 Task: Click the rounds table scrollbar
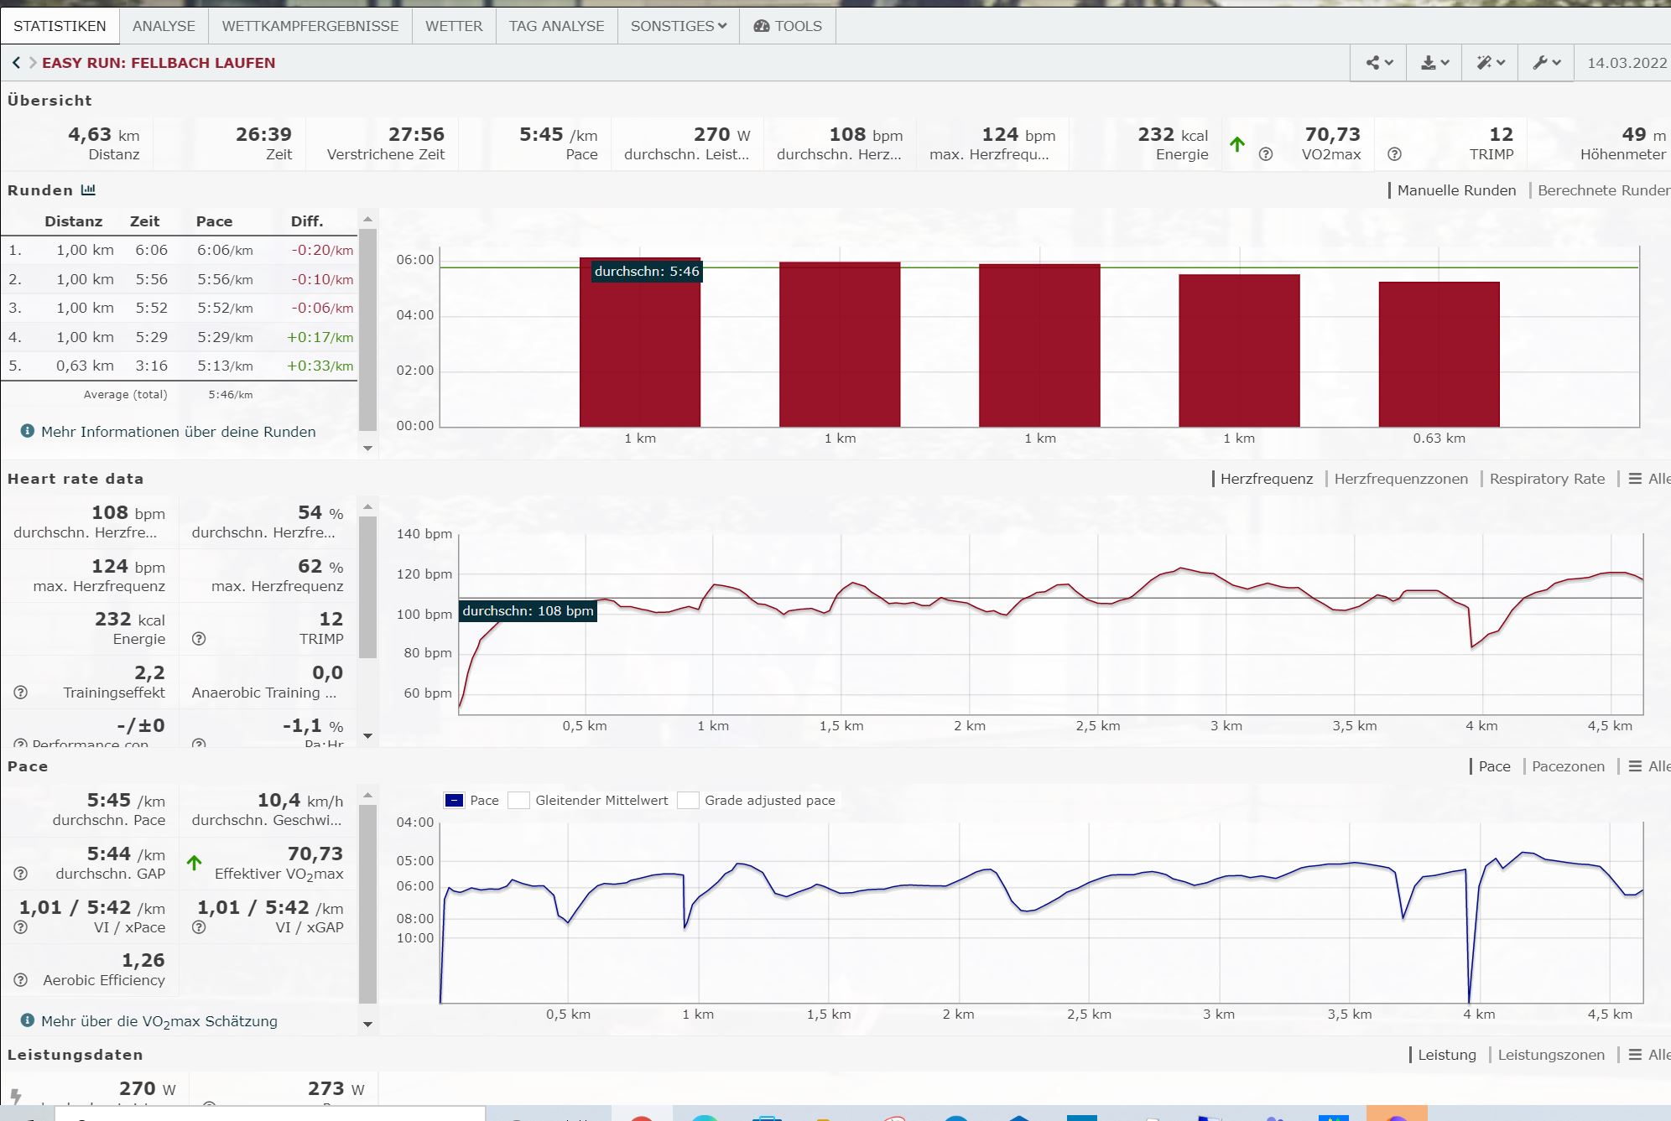click(367, 327)
